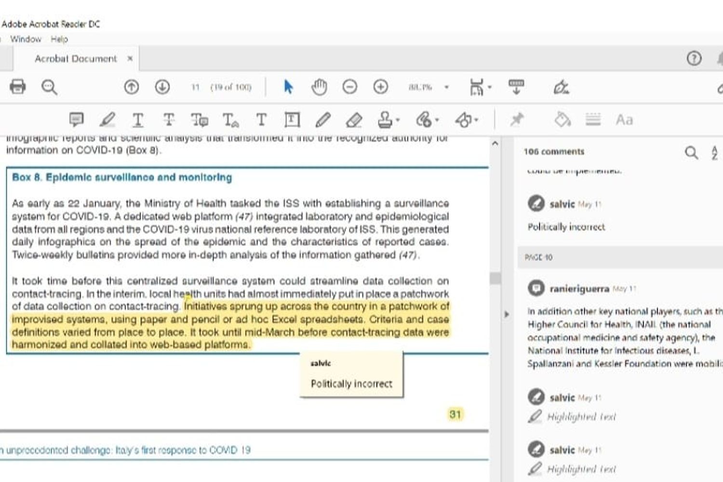
Task: Open the Find text magnifier tool
Action: click(49, 87)
